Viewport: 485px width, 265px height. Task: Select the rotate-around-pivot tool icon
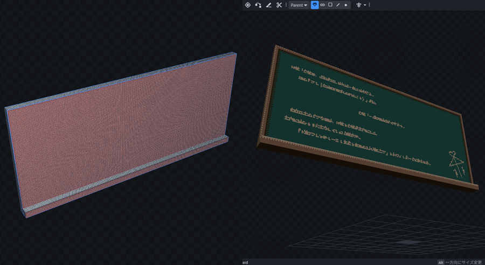click(x=258, y=5)
